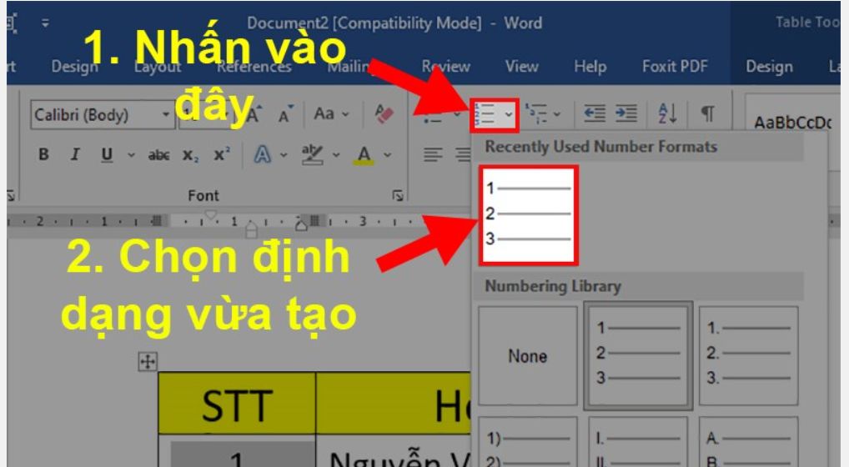Open the Table Tools Design tab
The height and width of the screenshot is (467, 849).
[770, 67]
